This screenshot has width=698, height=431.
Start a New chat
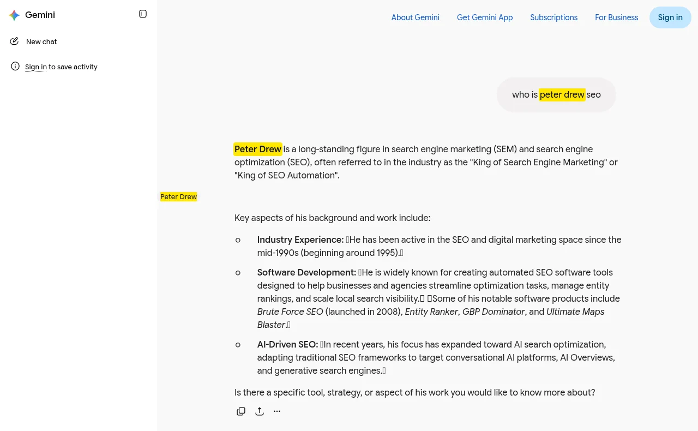[x=41, y=41]
